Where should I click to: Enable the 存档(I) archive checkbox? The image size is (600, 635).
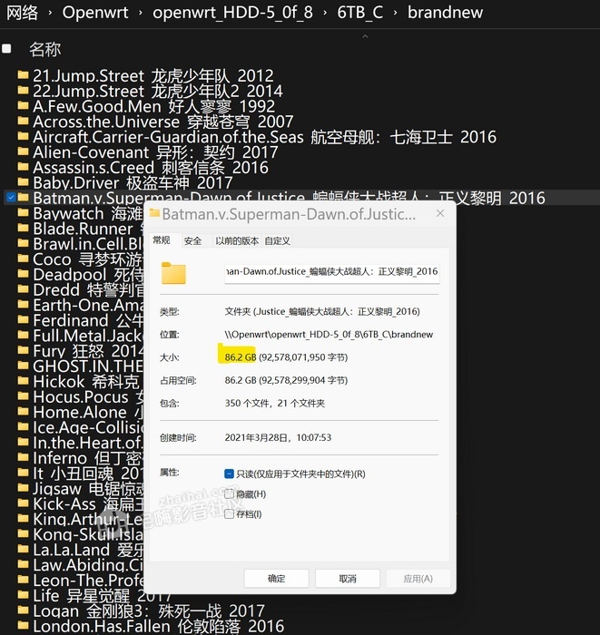pos(229,514)
